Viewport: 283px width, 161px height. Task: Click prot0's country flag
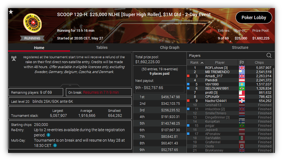242,93
